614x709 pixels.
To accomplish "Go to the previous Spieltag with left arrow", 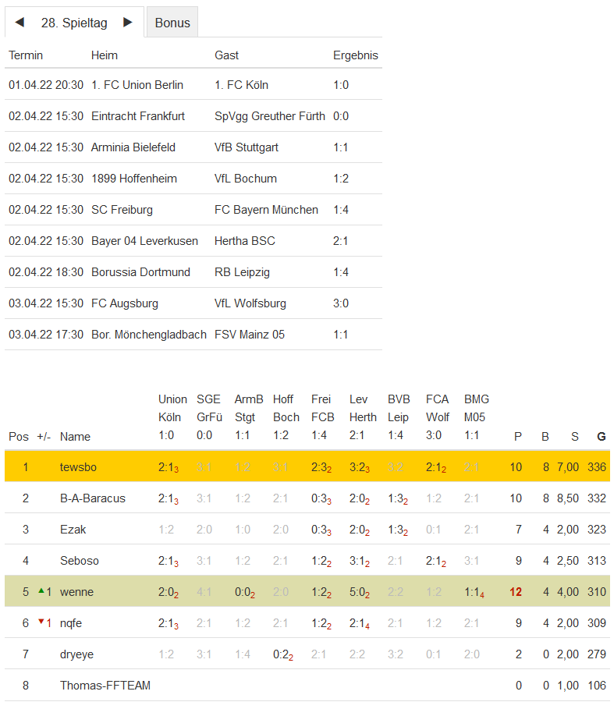I will pos(20,23).
